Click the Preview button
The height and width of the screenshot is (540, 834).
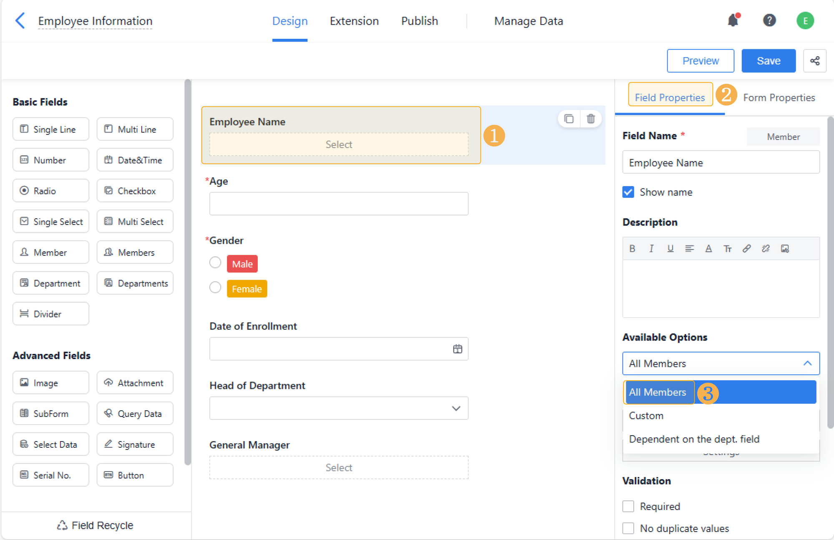click(701, 60)
